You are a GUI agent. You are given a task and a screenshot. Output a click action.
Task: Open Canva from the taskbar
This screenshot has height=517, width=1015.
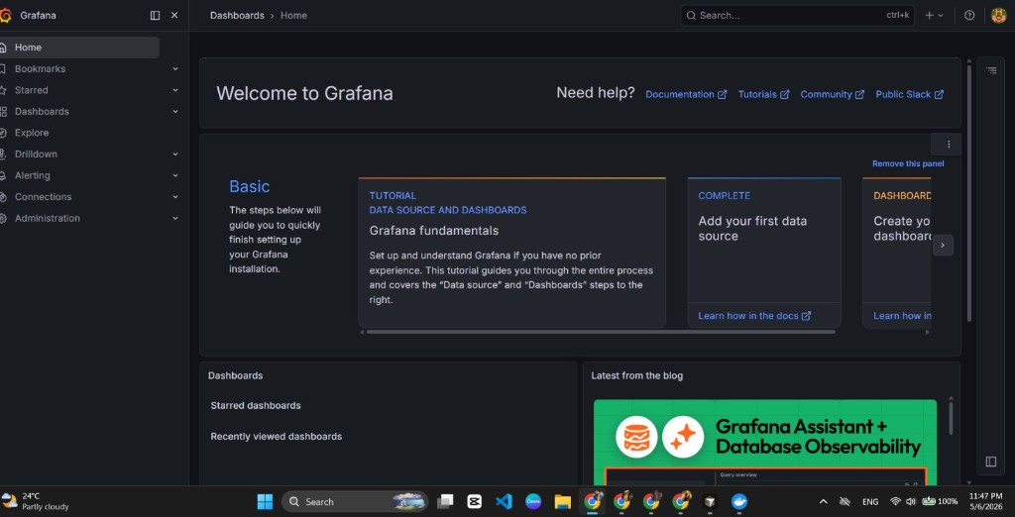pyautogui.click(x=533, y=501)
